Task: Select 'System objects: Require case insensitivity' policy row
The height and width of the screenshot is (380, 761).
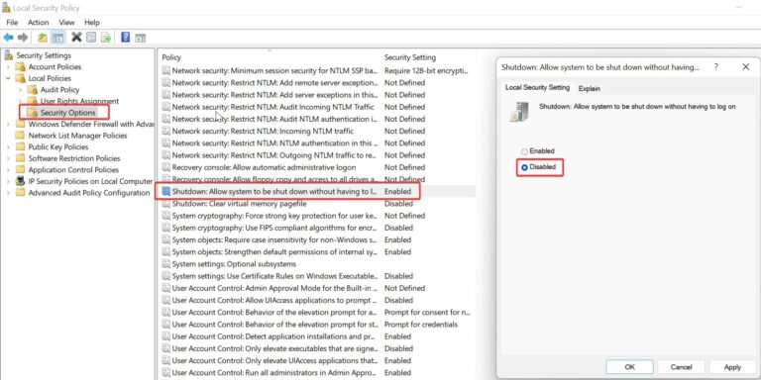Action: [x=317, y=239]
